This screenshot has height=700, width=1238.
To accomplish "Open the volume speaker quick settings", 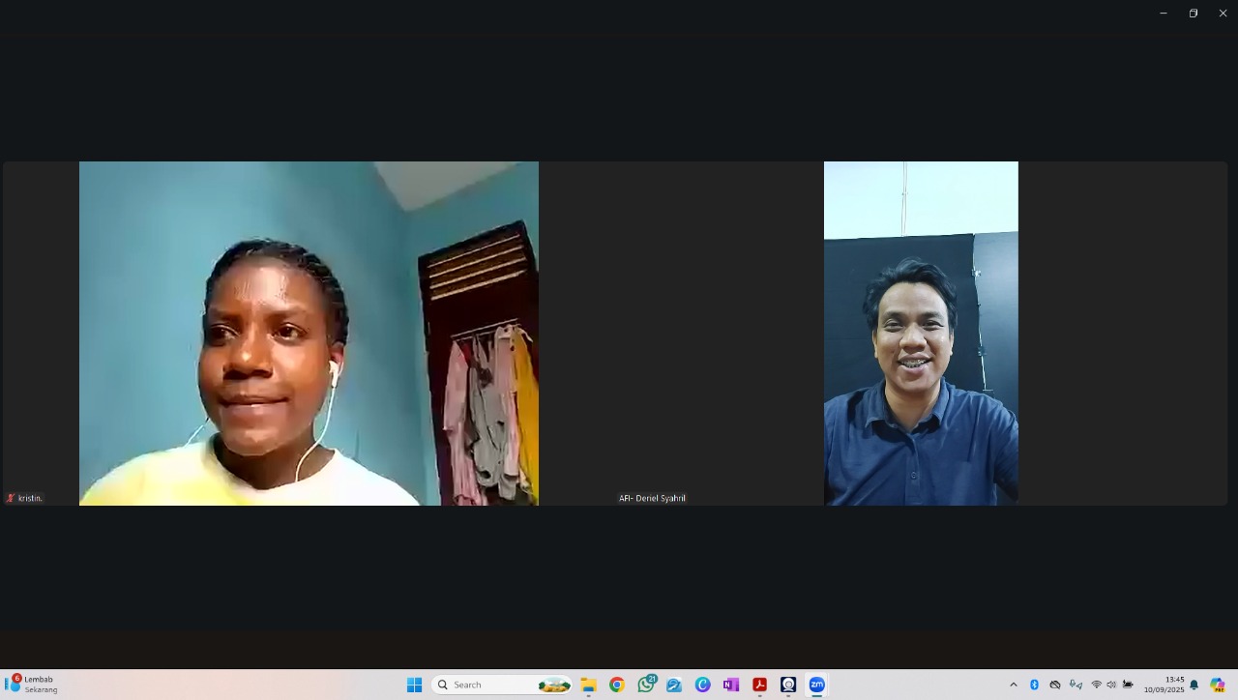I will [1111, 685].
